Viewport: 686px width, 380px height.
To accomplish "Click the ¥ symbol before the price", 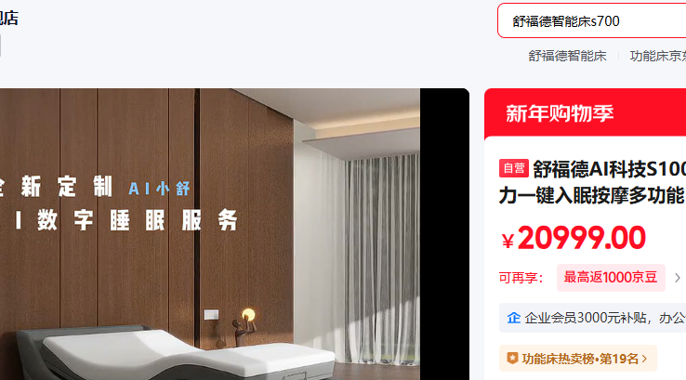I will (x=508, y=241).
